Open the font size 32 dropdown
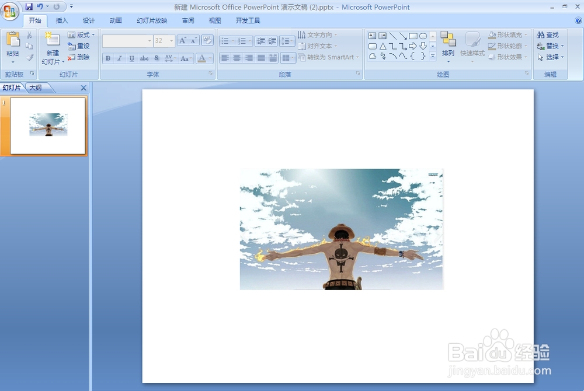 click(x=172, y=40)
